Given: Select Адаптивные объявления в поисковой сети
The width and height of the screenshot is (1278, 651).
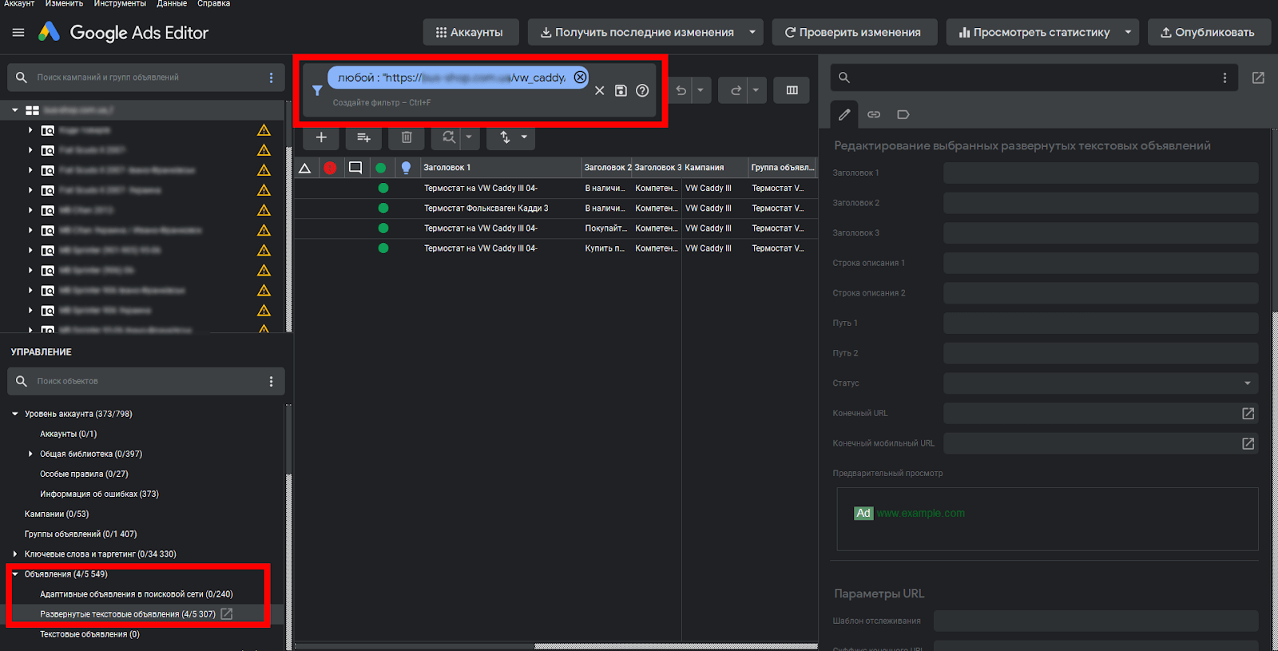Looking at the screenshot, I should coord(137,593).
